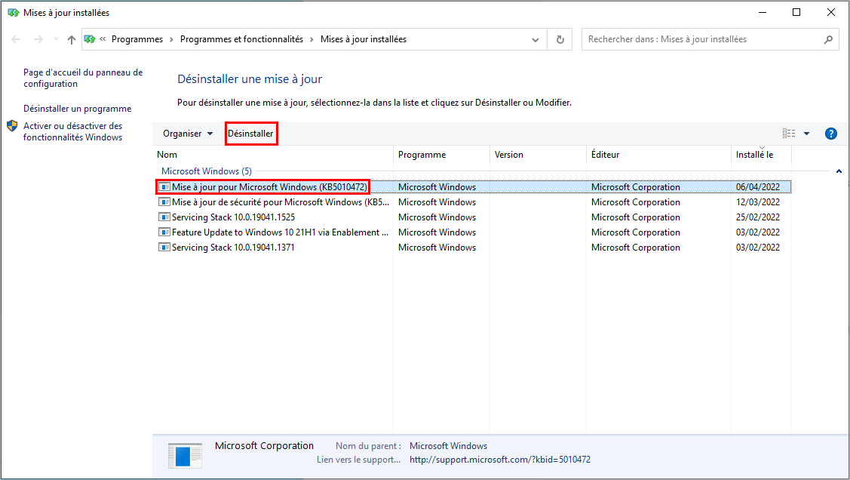Click the shield icon beside Windows features
The image size is (850, 480).
12,126
